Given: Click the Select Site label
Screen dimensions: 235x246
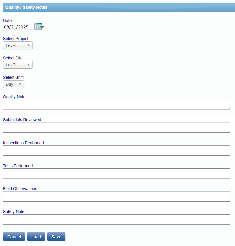Looking at the screenshot, I should (x=13, y=58).
